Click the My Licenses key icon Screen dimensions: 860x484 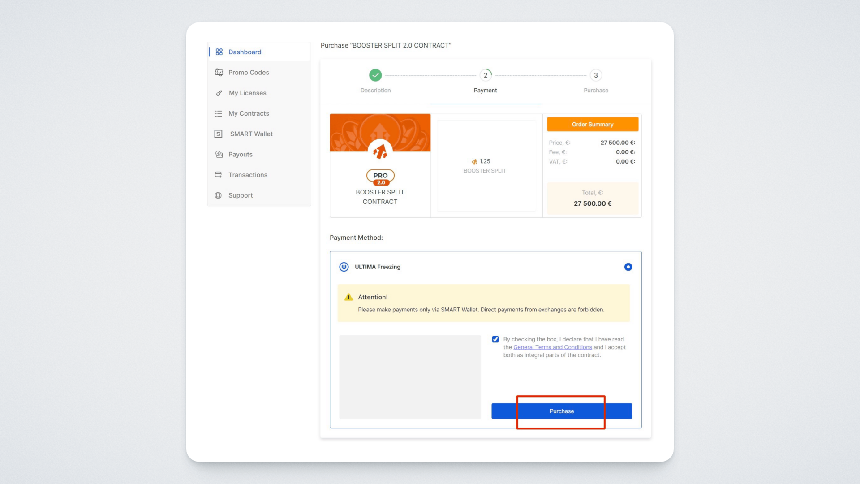click(x=219, y=93)
